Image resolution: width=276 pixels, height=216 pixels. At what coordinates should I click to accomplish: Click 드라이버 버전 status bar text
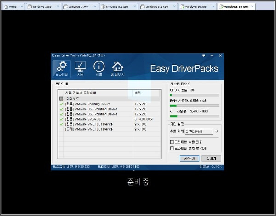point(119,166)
